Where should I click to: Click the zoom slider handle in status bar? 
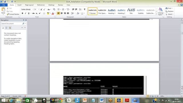(x=174, y=96)
